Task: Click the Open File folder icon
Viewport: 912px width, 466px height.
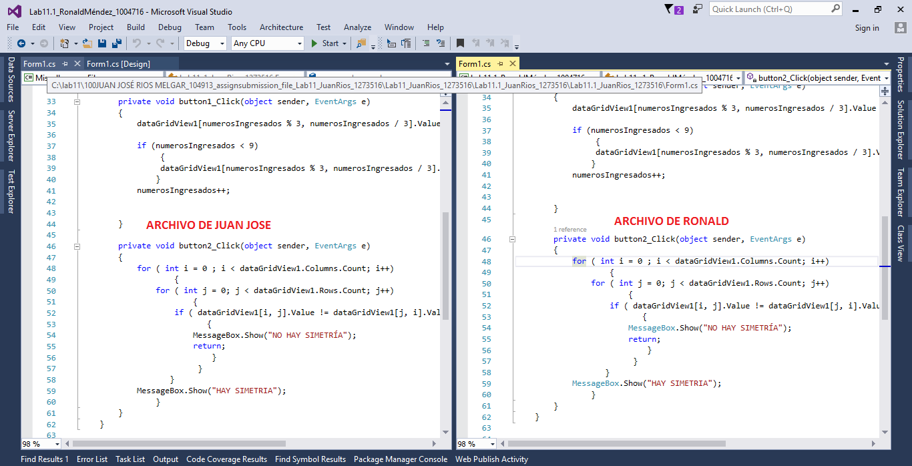Action: pyautogui.click(x=87, y=43)
